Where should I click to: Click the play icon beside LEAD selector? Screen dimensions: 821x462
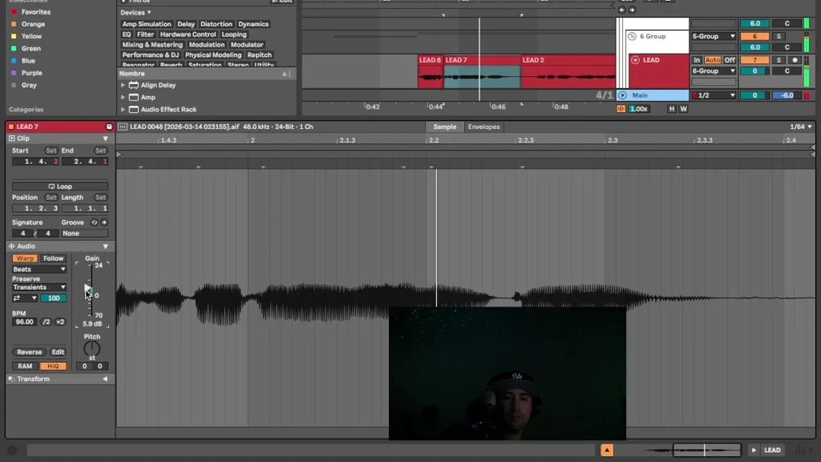[754, 450]
